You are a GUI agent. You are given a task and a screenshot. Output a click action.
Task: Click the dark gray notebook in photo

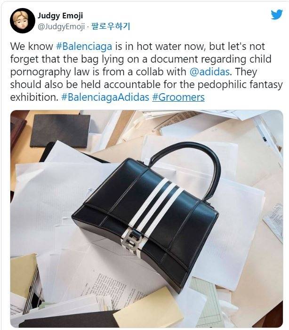pyautogui.click(x=60, y=131)
